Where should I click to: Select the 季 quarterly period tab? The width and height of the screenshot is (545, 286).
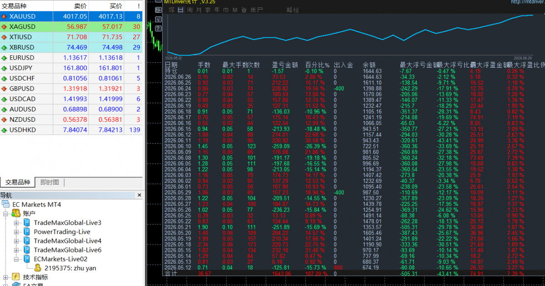pyautogui.click(x=208, y=10)
